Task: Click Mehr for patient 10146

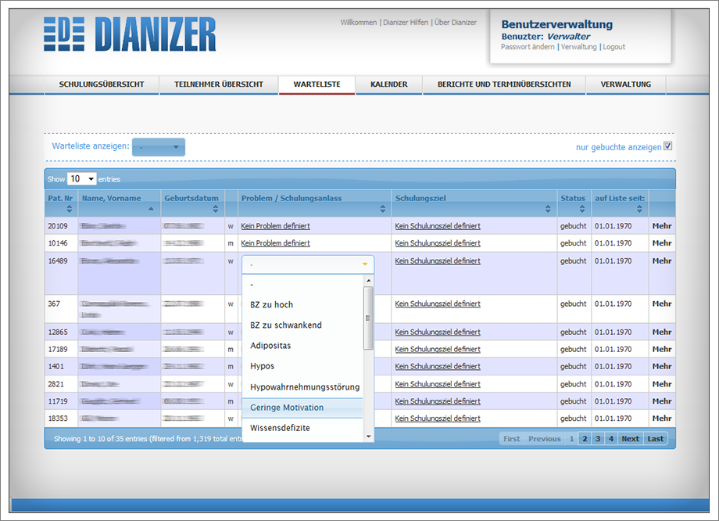Action: 662,243
